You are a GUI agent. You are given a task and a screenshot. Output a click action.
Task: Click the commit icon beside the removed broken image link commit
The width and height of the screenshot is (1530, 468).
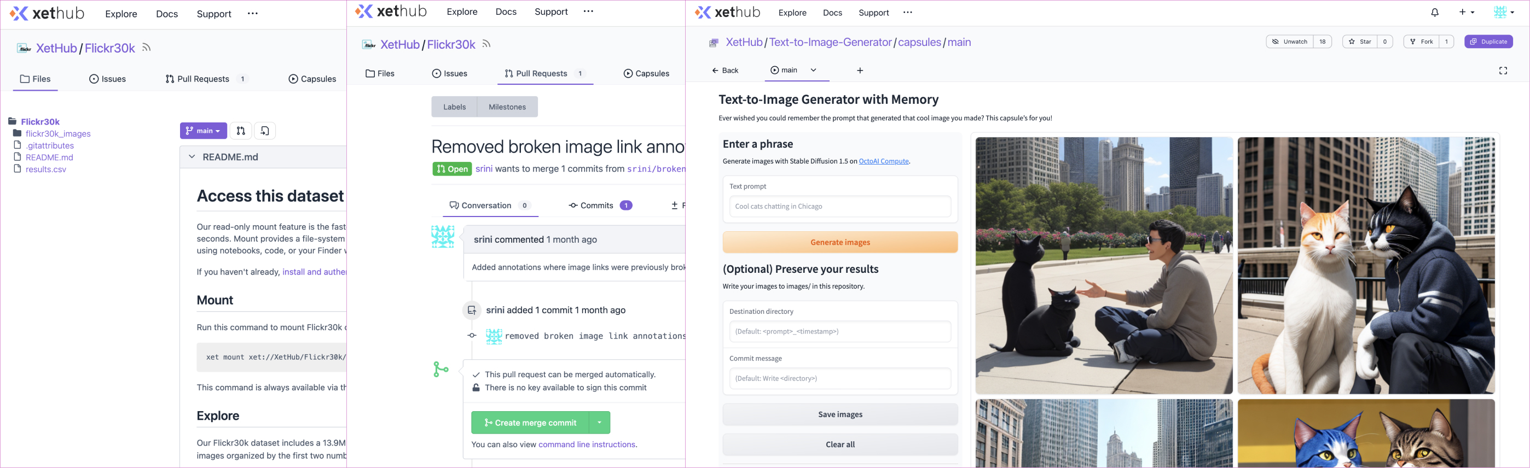(472, 335)
